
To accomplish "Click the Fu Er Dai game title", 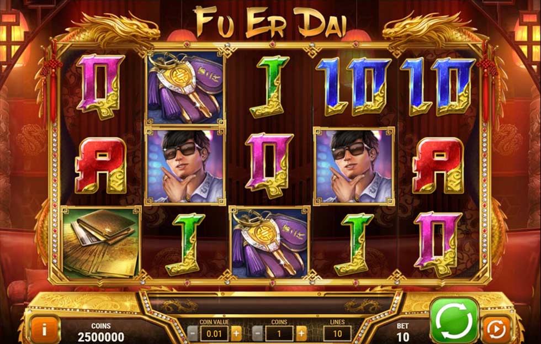I will pyautogui.click(x=270, y=22).
